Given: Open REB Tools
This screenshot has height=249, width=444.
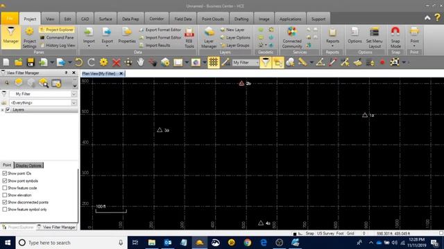Looking at the screenshot, I should 189,37.
